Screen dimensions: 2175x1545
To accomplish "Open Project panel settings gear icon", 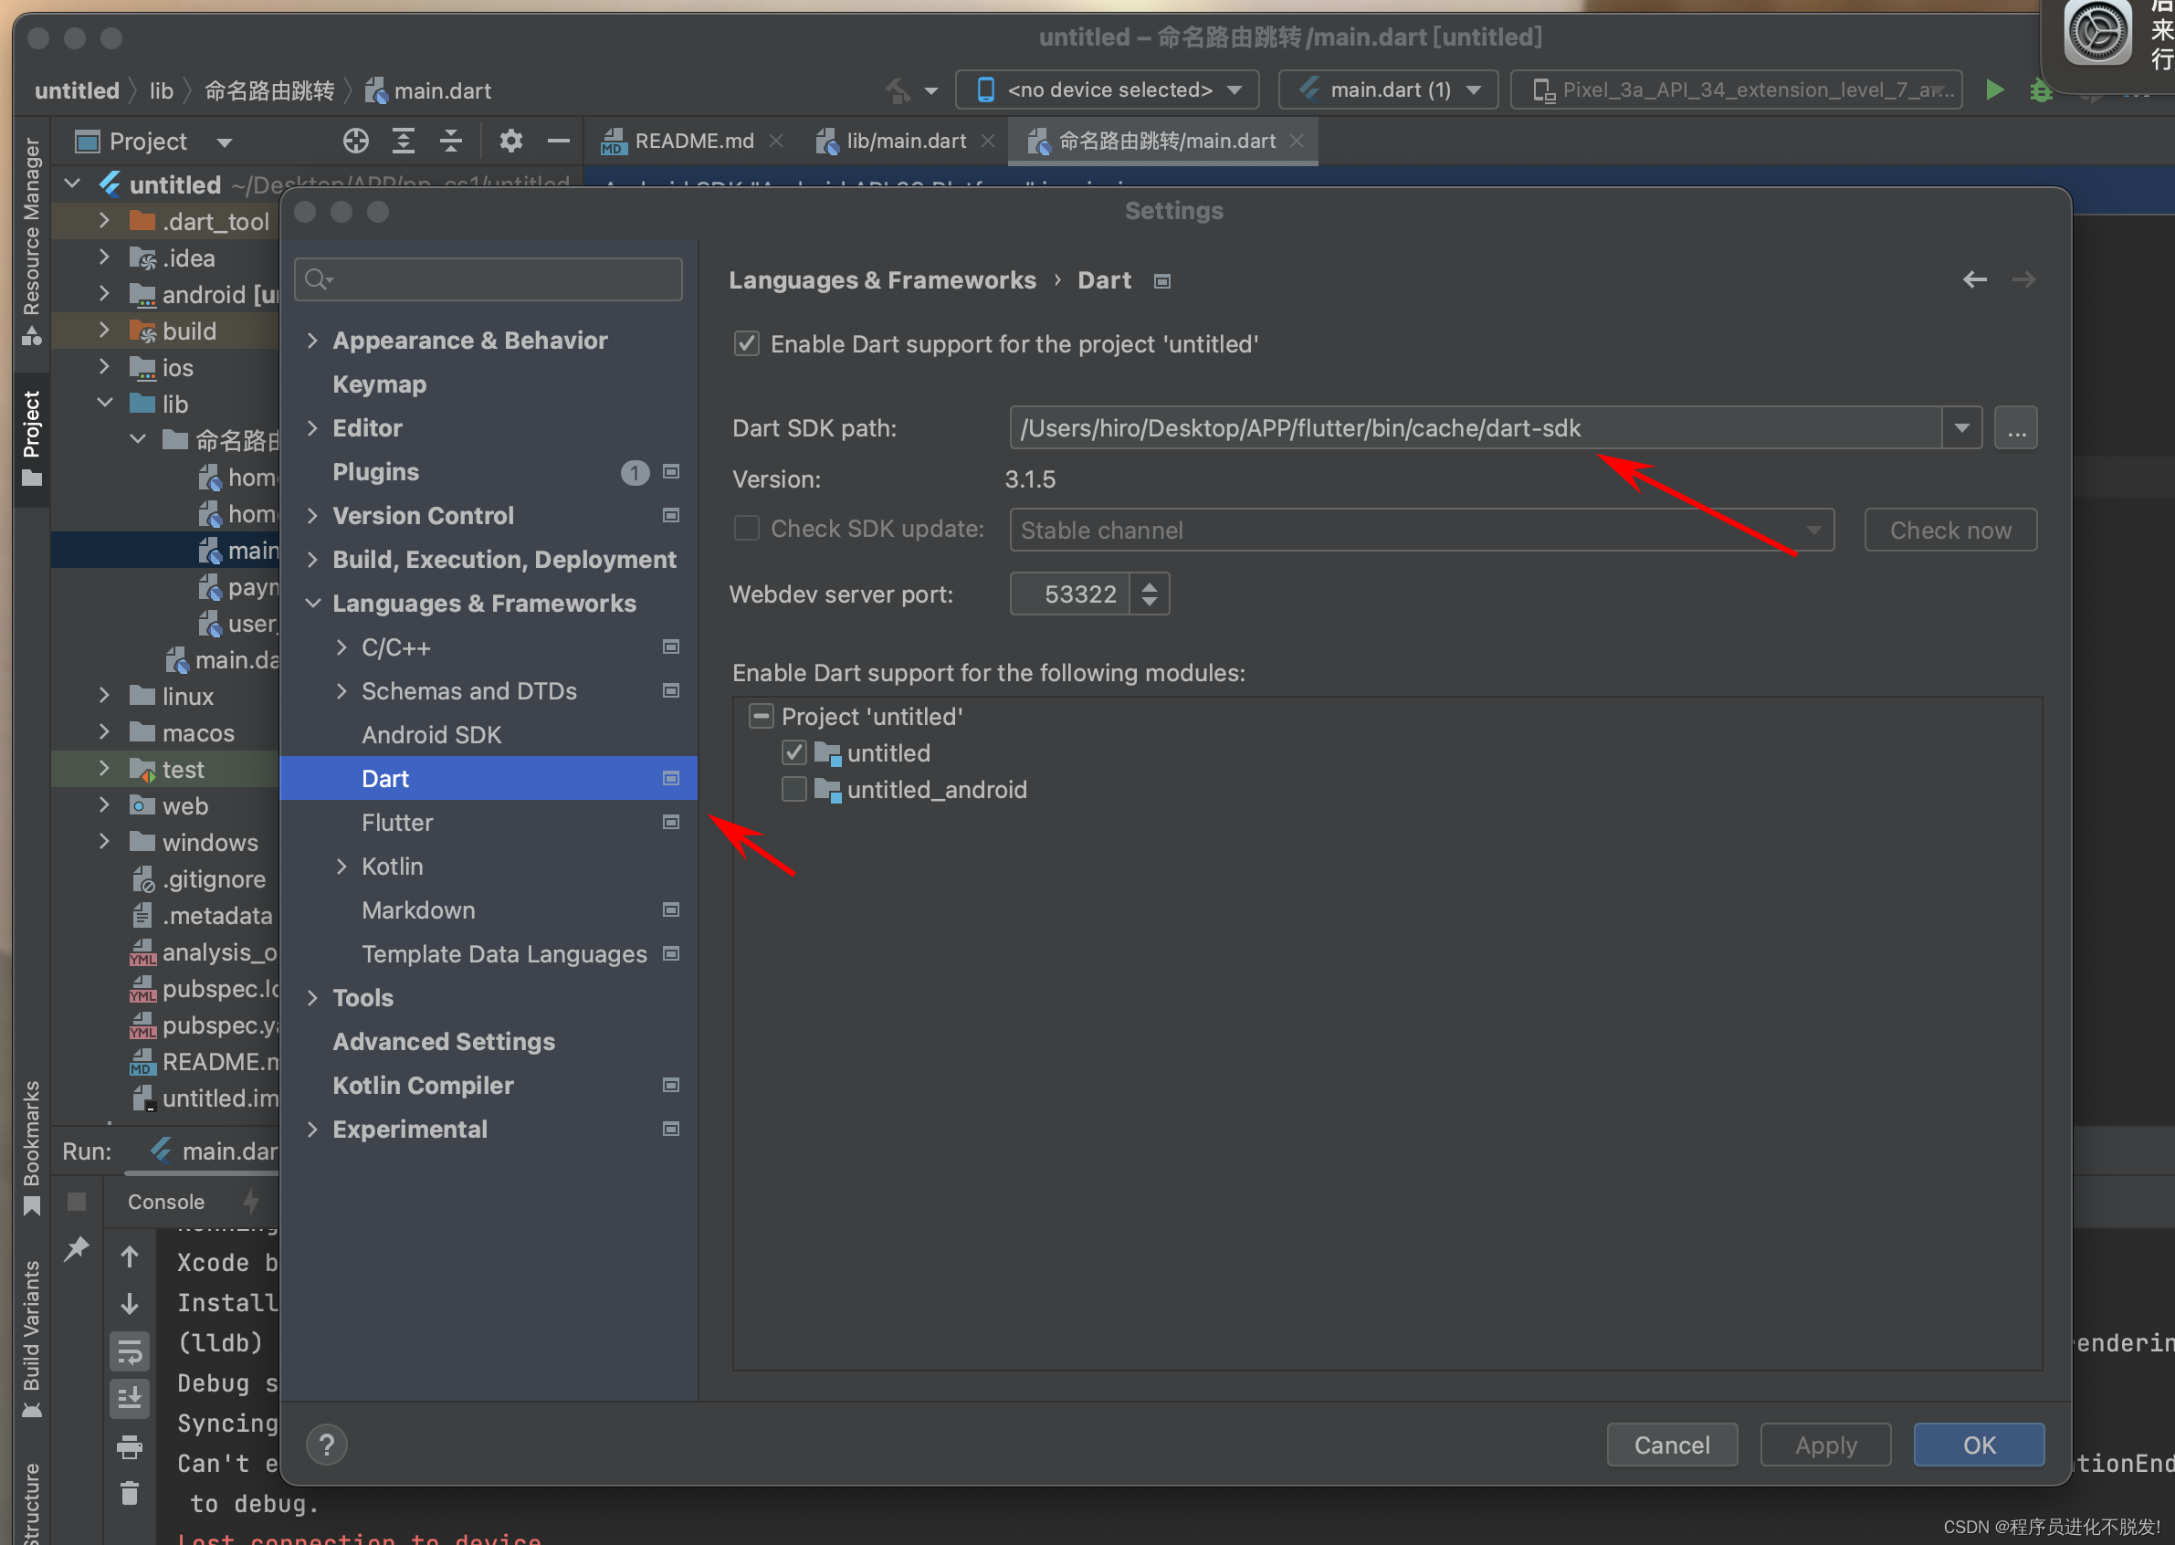I will pyautogui.click(x=511, y=141).
